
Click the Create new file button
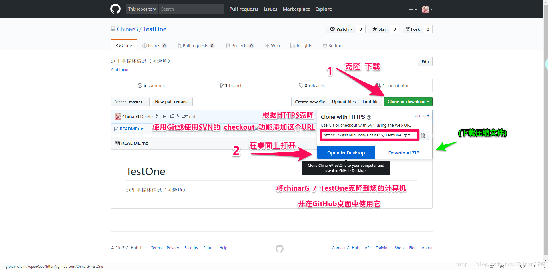click(x=310, y=102)
